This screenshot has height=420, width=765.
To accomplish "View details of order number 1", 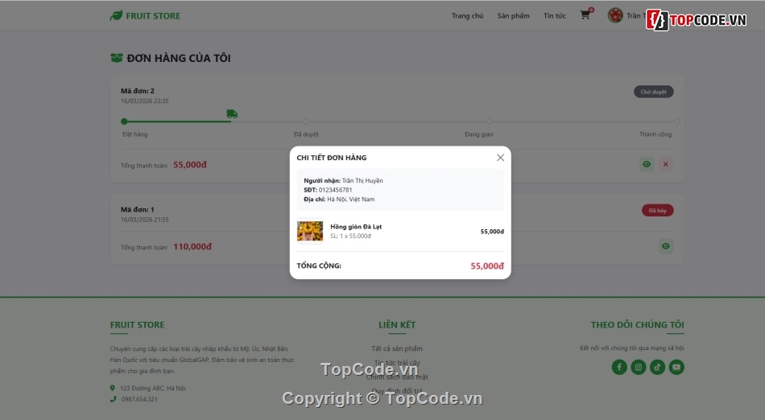I will tap(665, 246).
